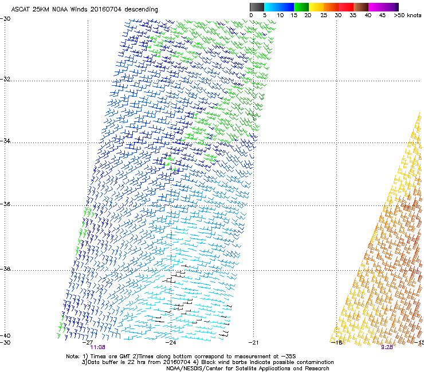Click the green 15–20 knots legend segment
This screenshot has height=372, width=424.
click(x=301, y=7)
